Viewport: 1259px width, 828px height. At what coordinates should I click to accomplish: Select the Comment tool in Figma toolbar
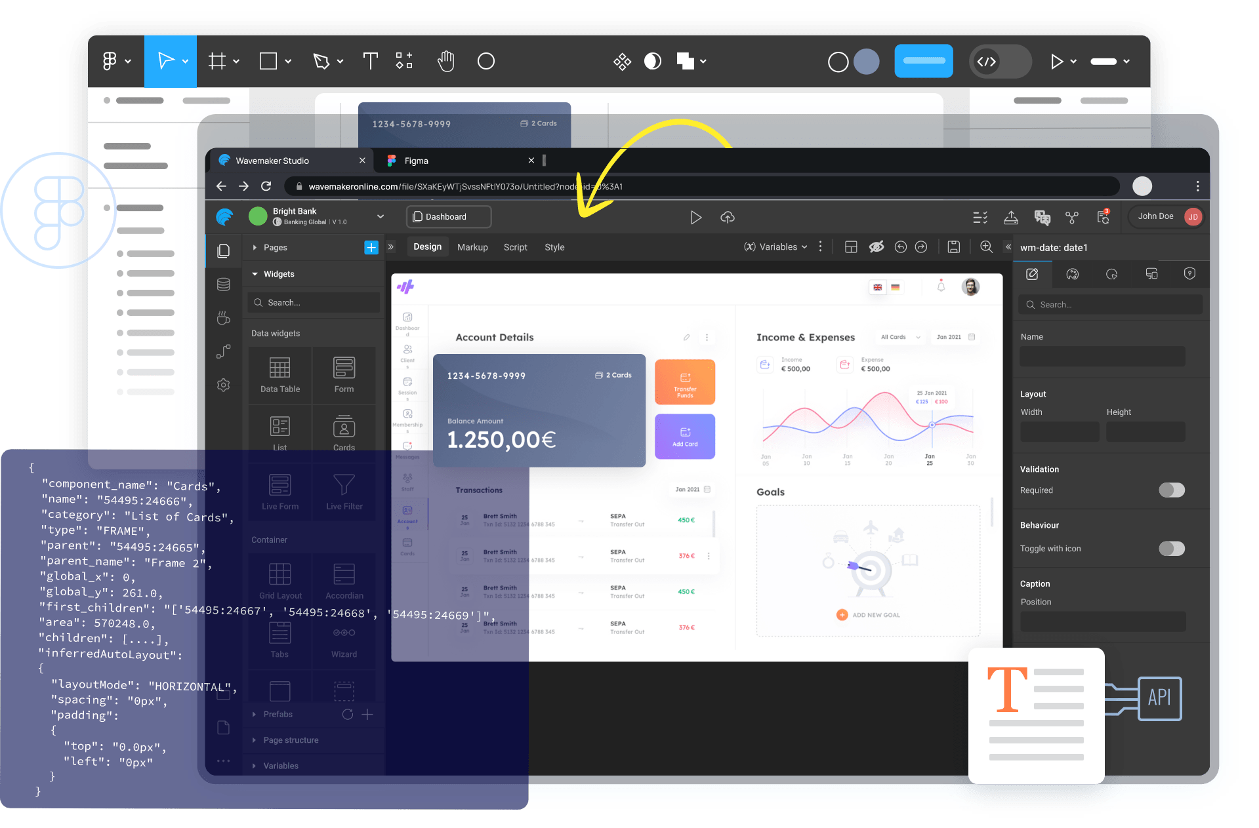pyautogui.click(x=486, y=61)
